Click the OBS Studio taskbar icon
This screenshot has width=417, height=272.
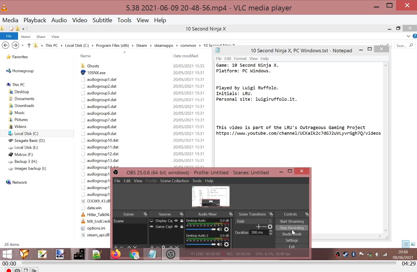pos(170,254)
